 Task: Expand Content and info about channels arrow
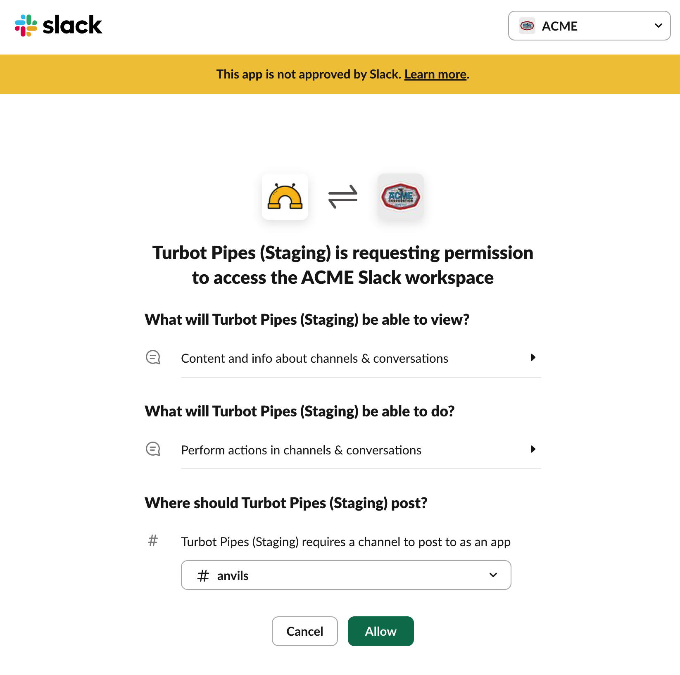(x=533, y=357)
